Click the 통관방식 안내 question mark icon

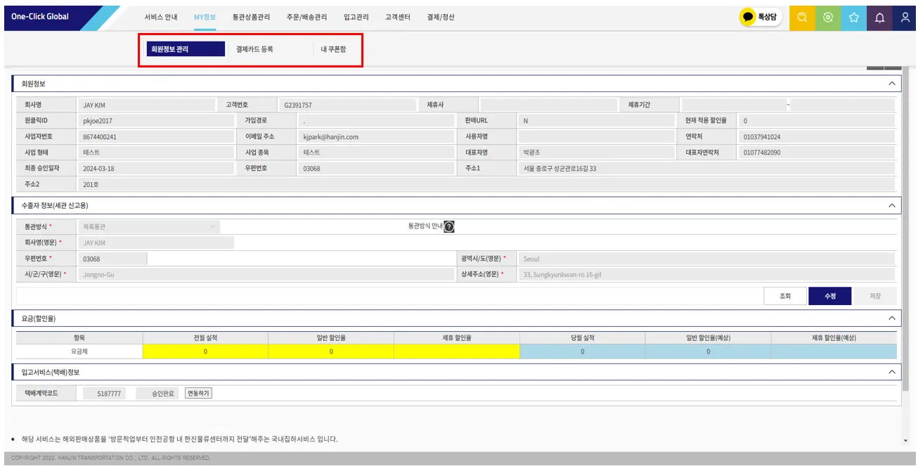[449, 226]
